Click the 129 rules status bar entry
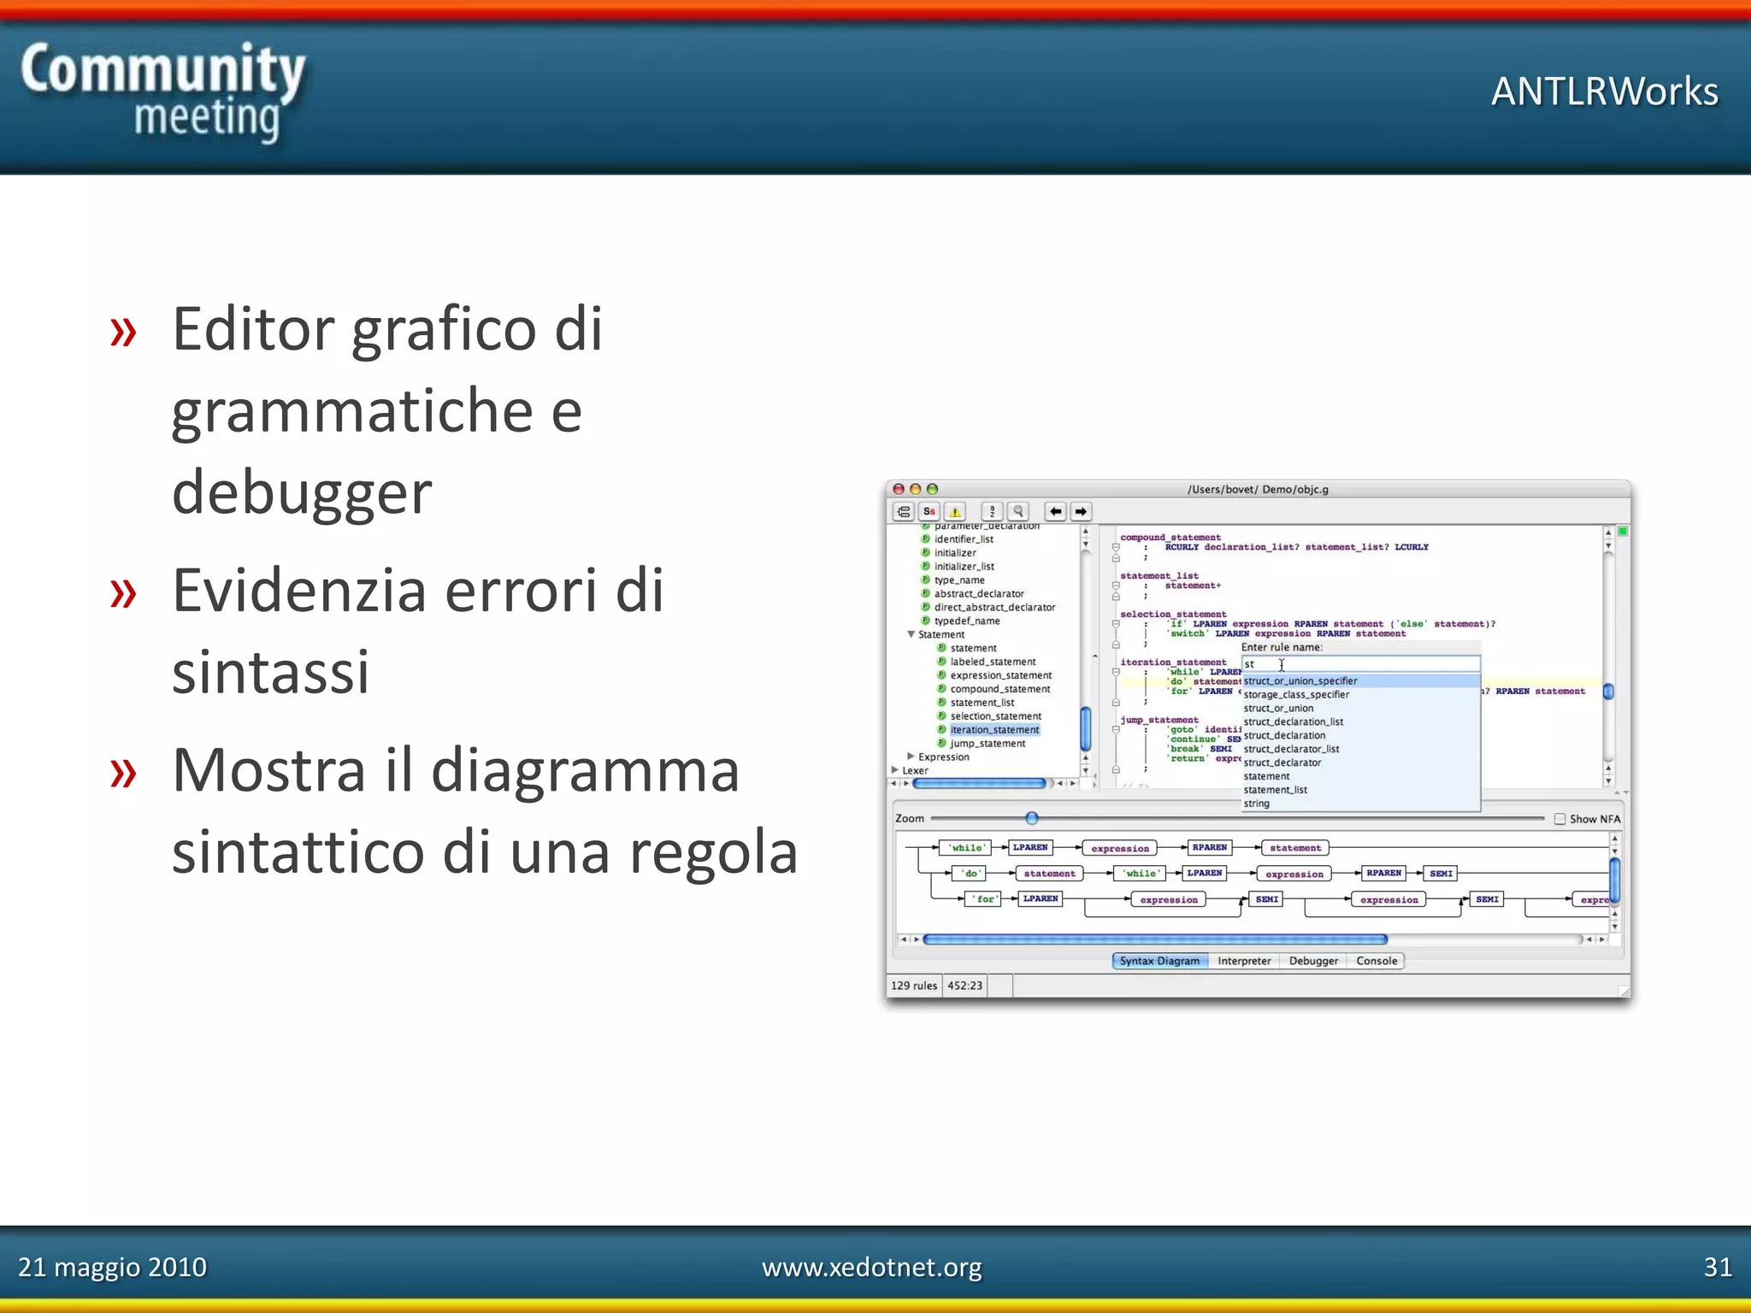Image resolution: width=1751 pixels, height=1313 pixels. [914, 986]
